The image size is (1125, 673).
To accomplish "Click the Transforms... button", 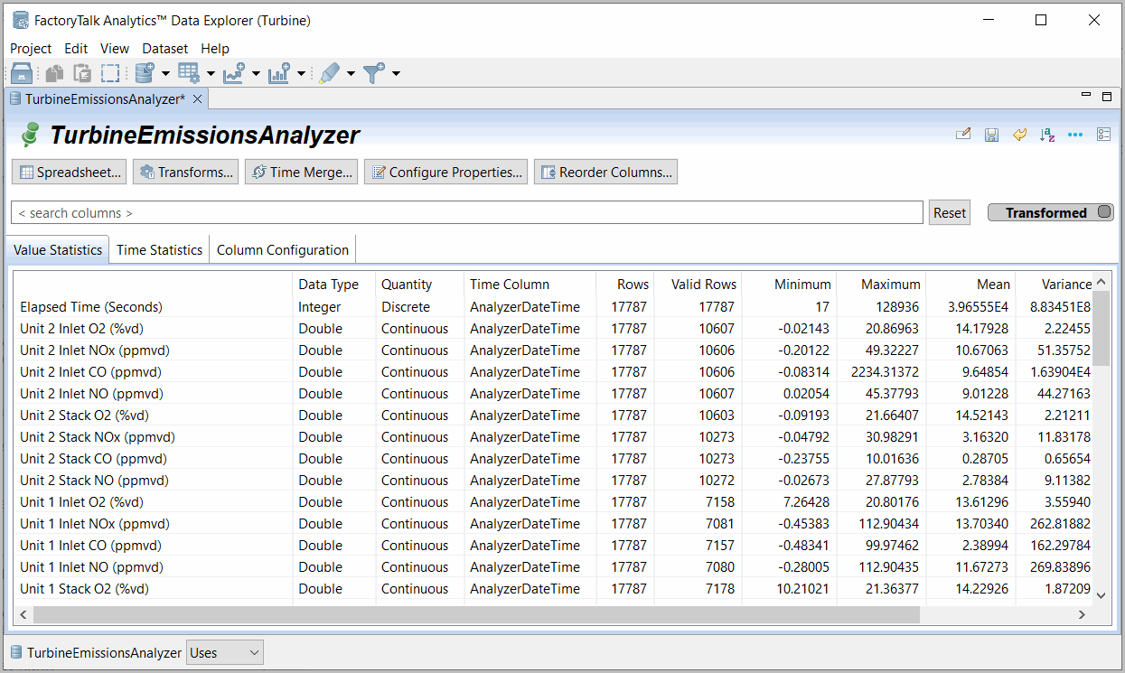I will pyautogui.click(x=186, y=172).
